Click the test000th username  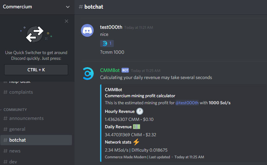[x=111, y=27]
